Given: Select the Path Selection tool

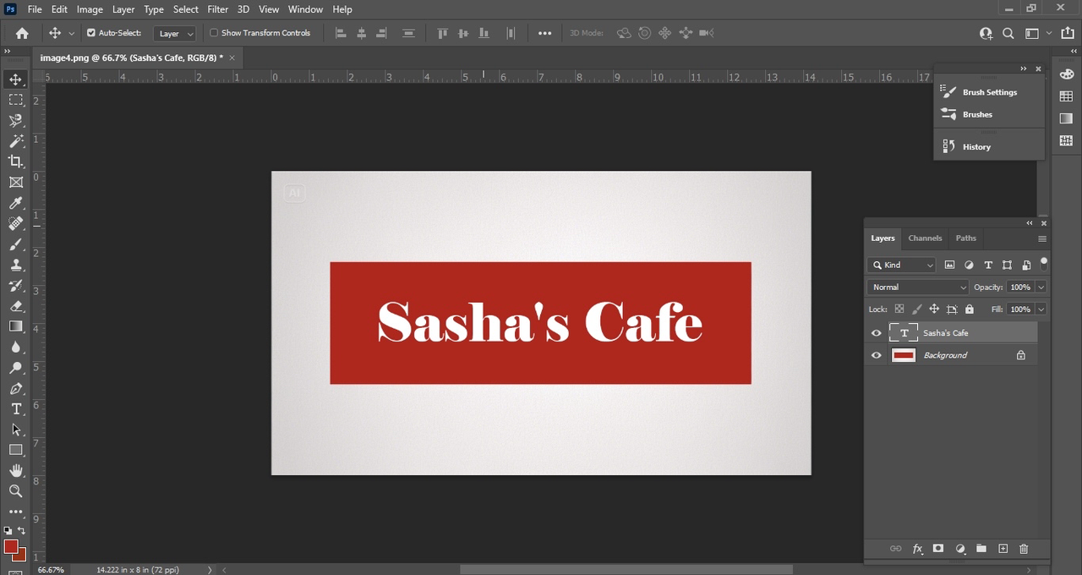Looking at the screenshot, I should click(16, 430).
